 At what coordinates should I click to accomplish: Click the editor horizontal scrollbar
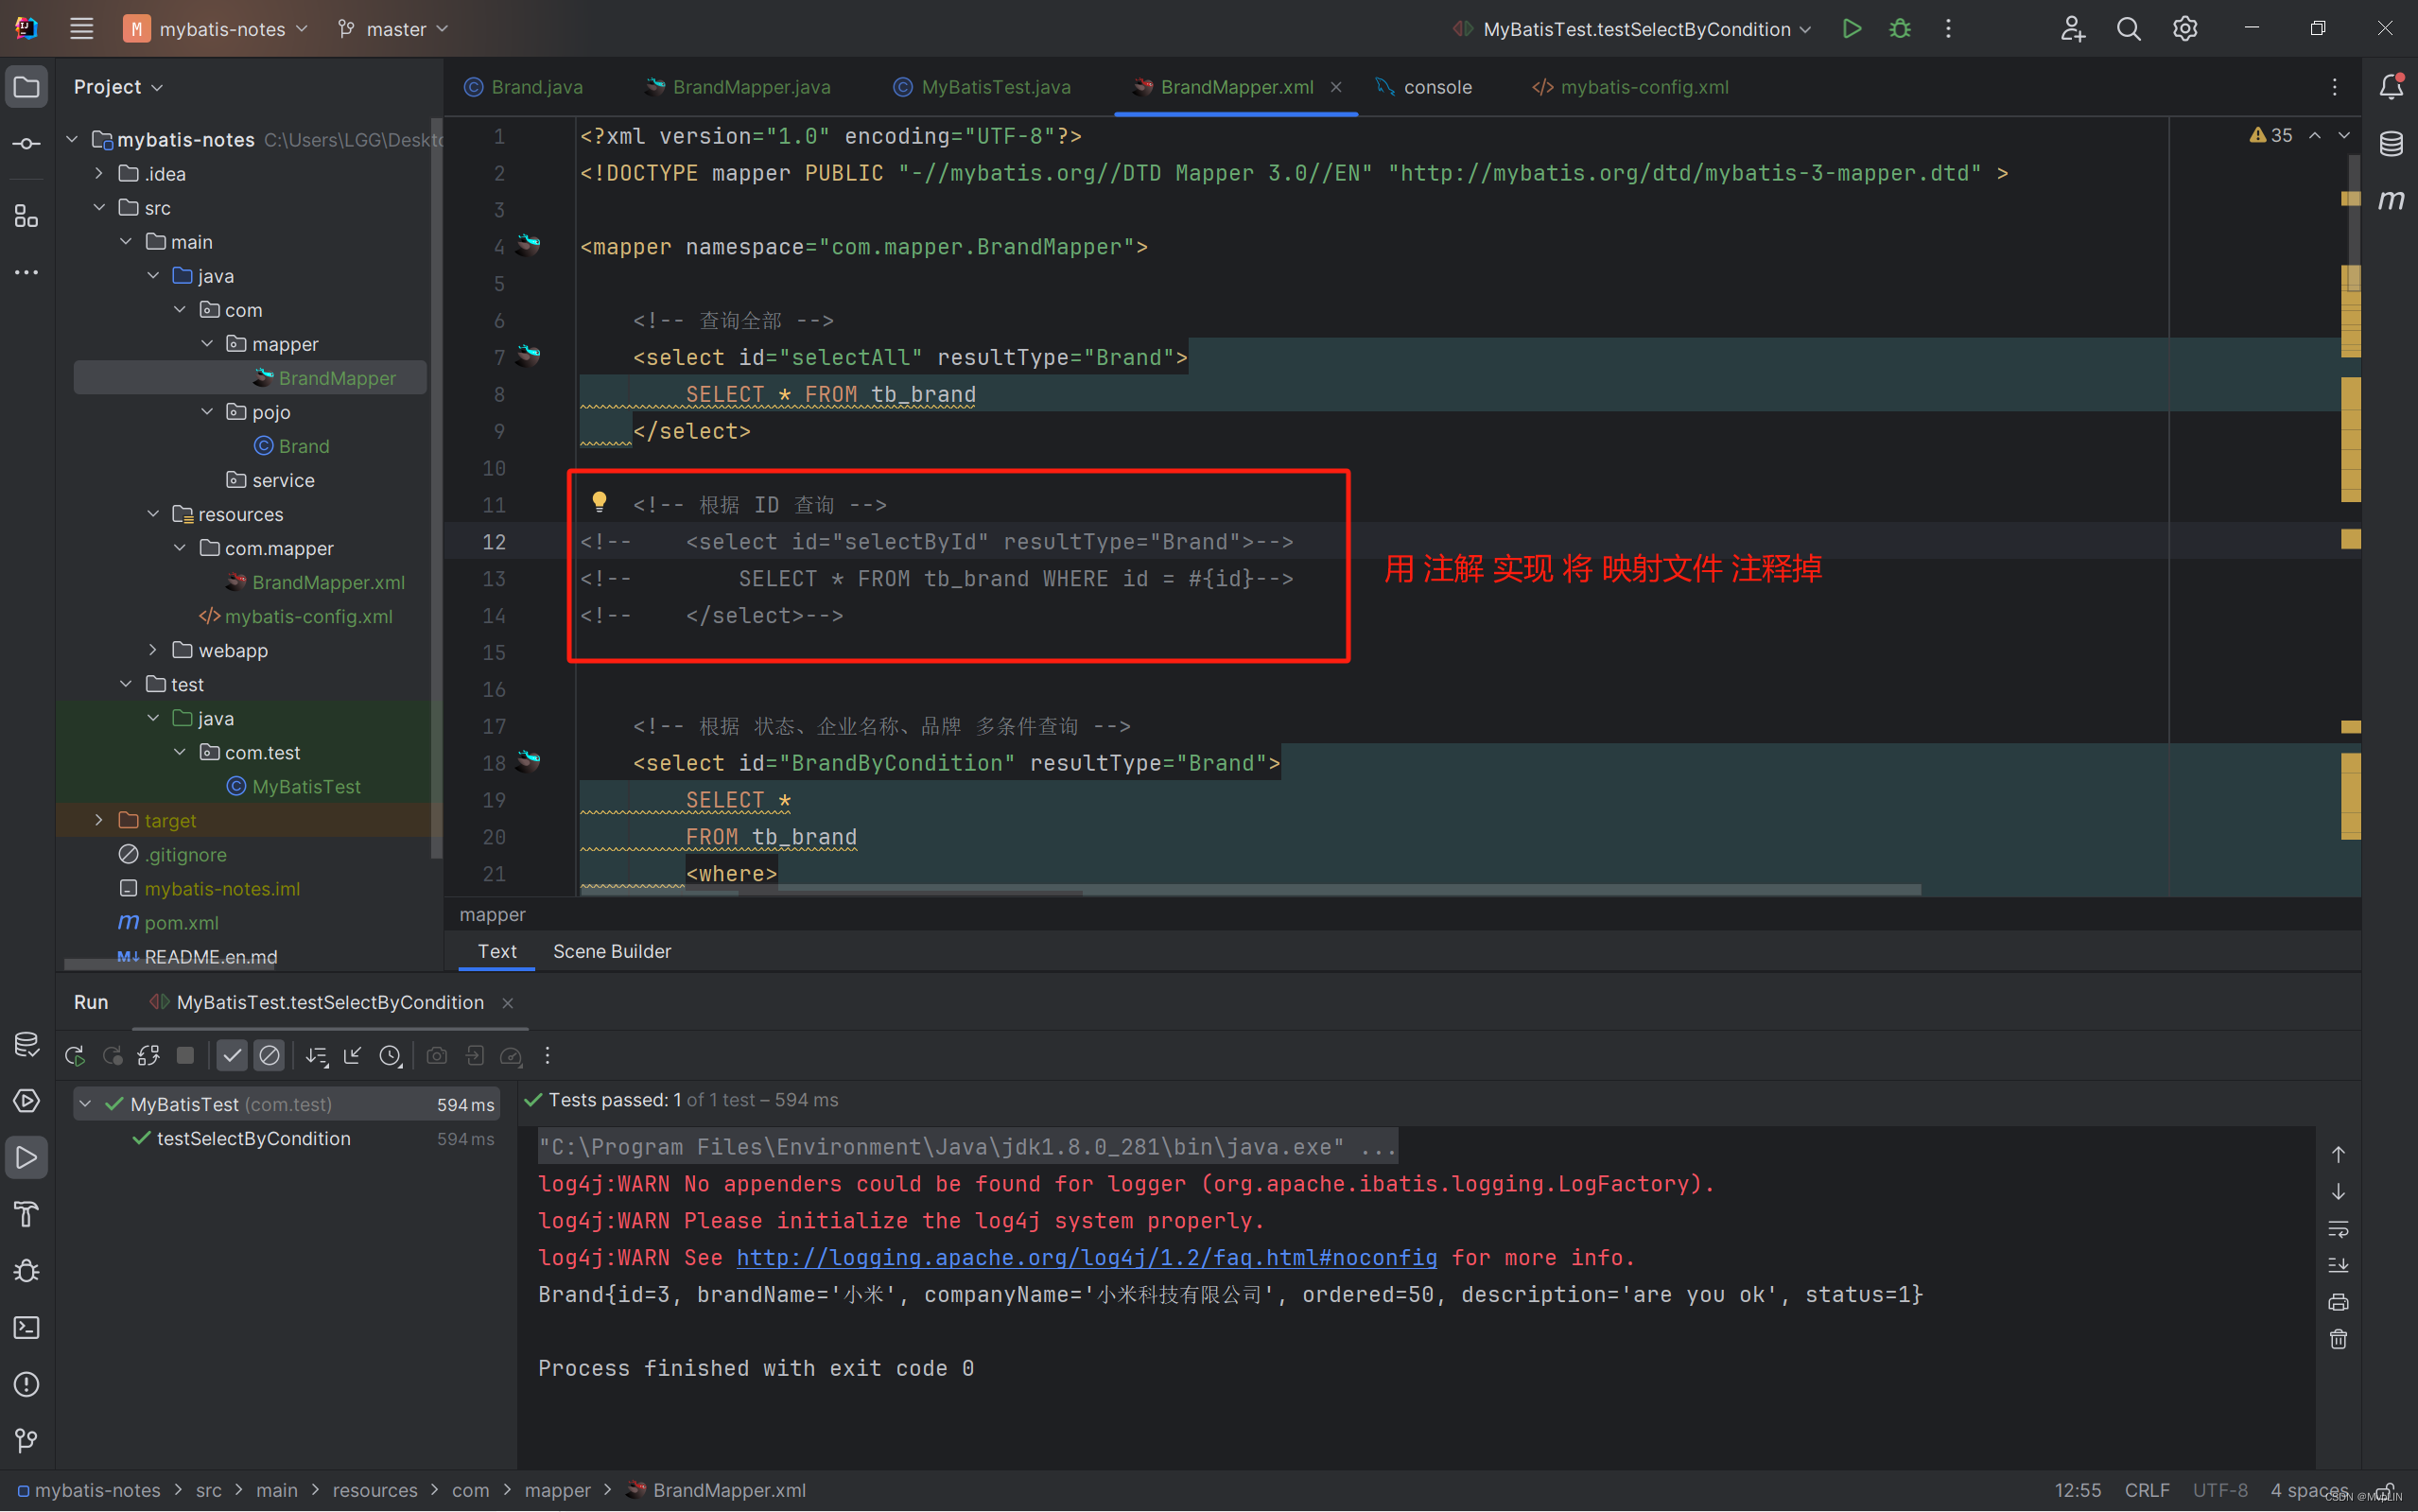[1500, 889]
